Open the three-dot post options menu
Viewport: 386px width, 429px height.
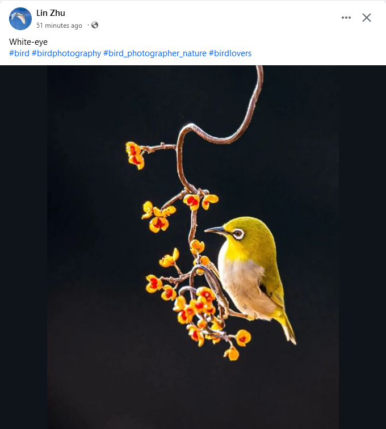(346, 18)
